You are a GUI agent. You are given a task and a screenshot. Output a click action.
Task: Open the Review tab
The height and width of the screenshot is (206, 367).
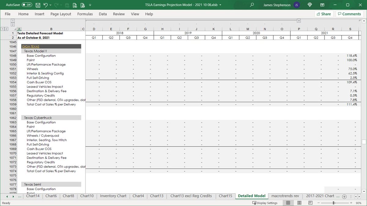pos(119,14)
